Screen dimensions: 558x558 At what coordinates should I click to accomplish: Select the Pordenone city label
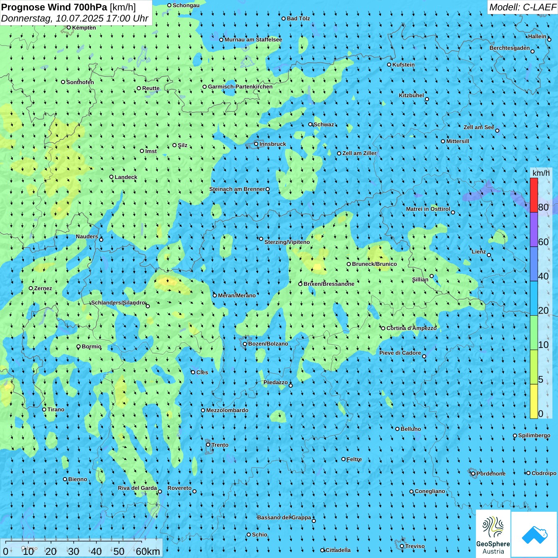pos(491,474)
